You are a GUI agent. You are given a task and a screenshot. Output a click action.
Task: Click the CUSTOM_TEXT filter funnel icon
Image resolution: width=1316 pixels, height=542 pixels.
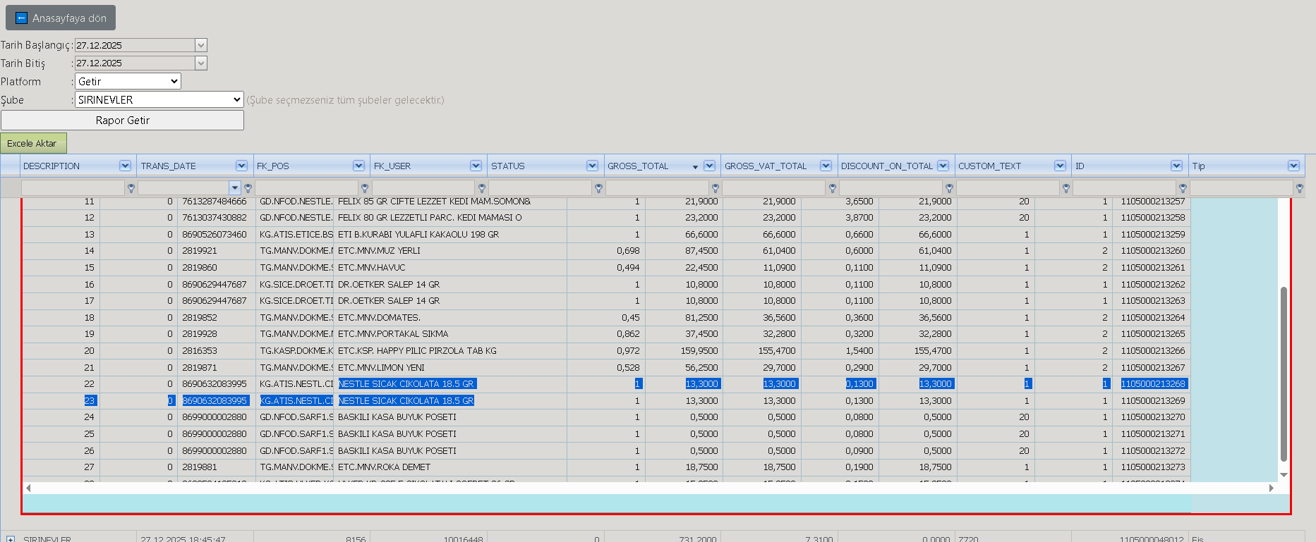[1066, 188]
